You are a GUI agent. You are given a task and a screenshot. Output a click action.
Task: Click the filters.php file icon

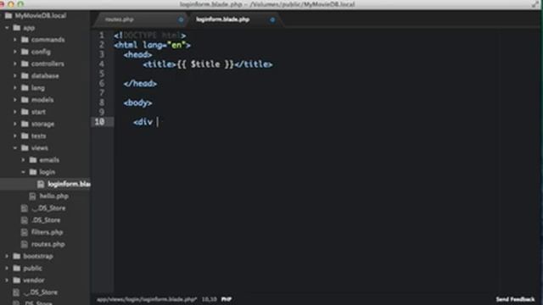point(25,232)
